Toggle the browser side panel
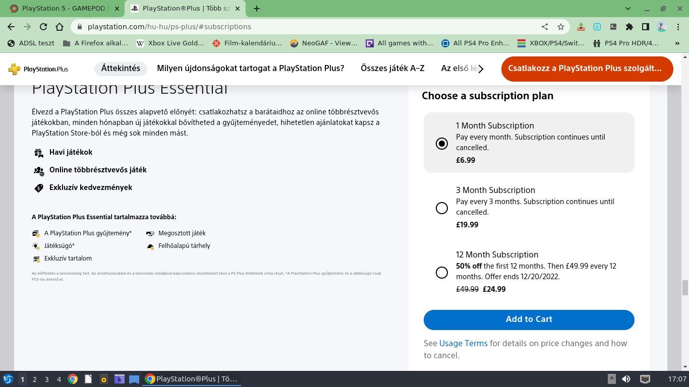The width and height of the screenshot is (689, 387). (646, 27)
